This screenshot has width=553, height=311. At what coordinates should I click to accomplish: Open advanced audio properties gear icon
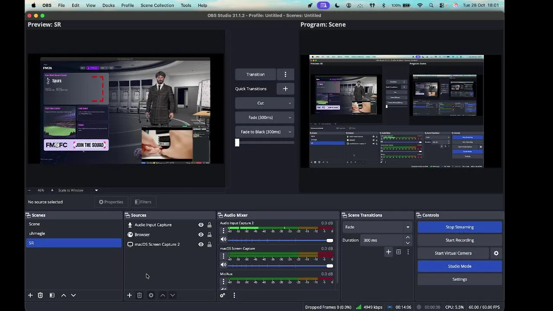(x=222, y=295)
